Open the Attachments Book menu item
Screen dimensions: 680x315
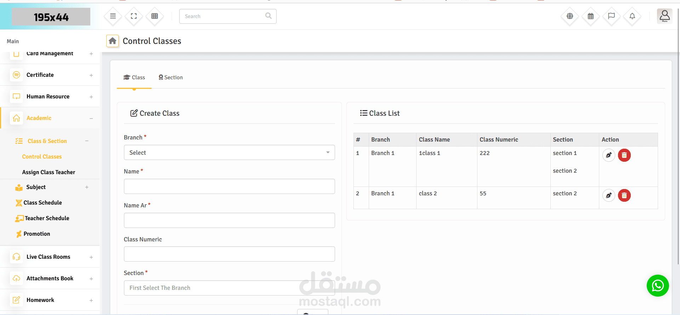click(50, 279)
